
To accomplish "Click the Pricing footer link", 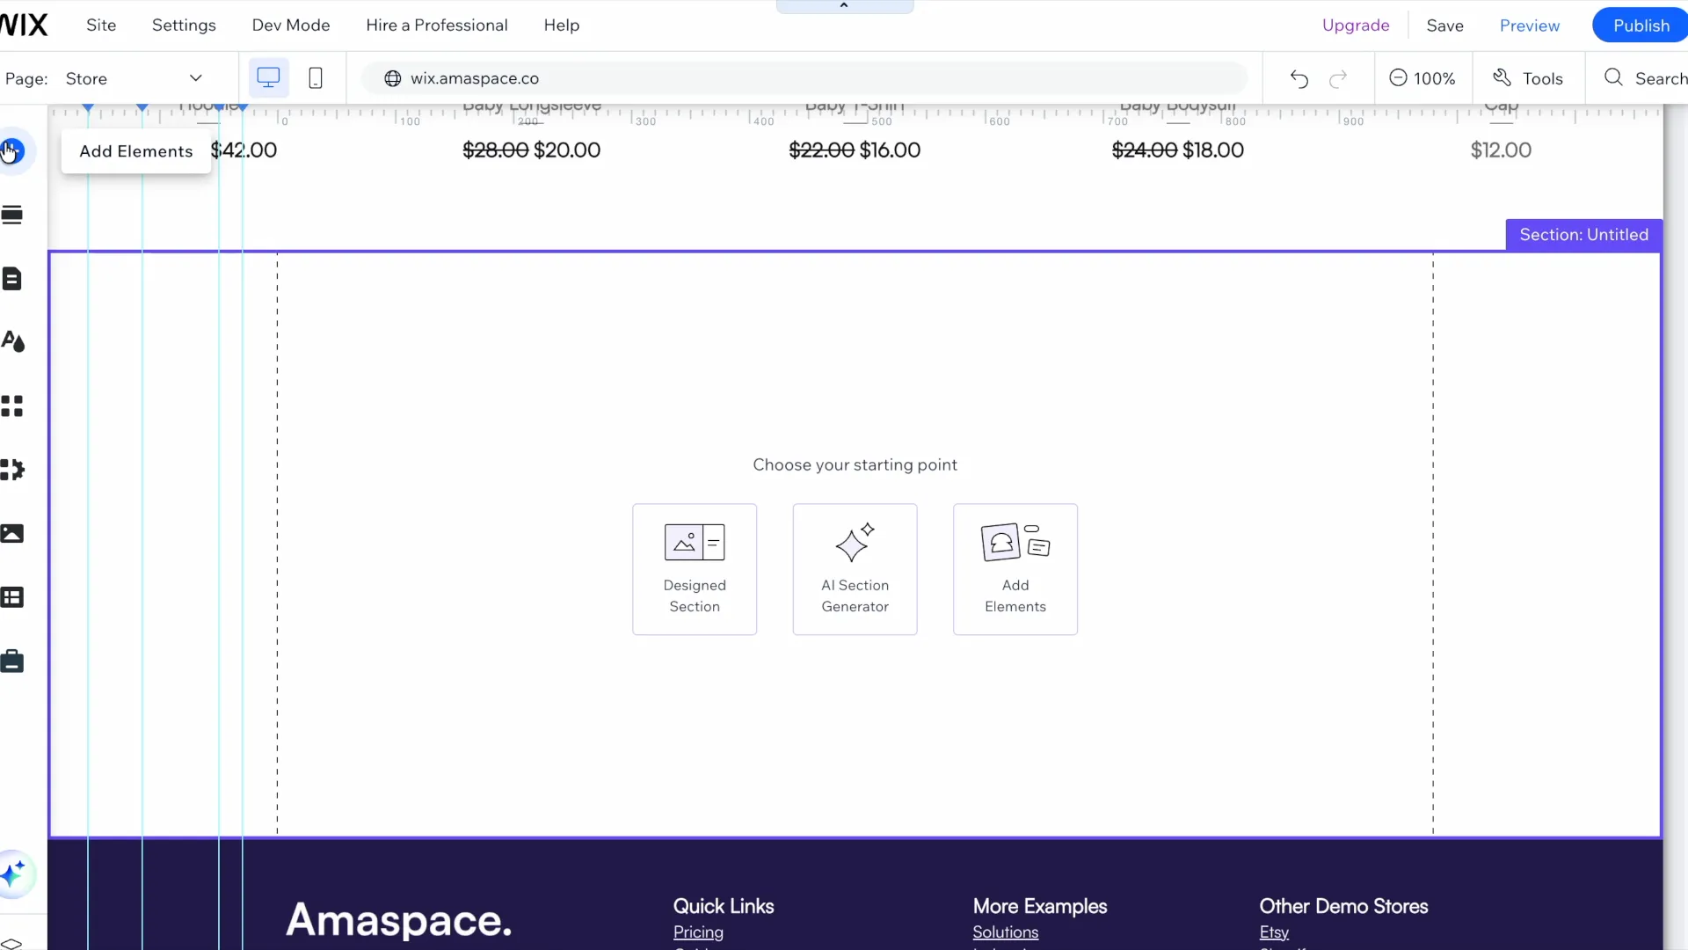I will point(698,932).
